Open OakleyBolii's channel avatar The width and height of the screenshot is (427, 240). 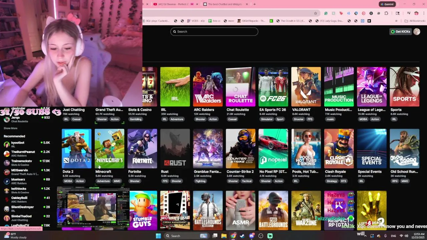6,199
